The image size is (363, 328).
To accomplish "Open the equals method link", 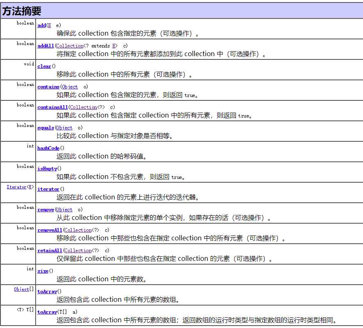I will coord(45,128).
